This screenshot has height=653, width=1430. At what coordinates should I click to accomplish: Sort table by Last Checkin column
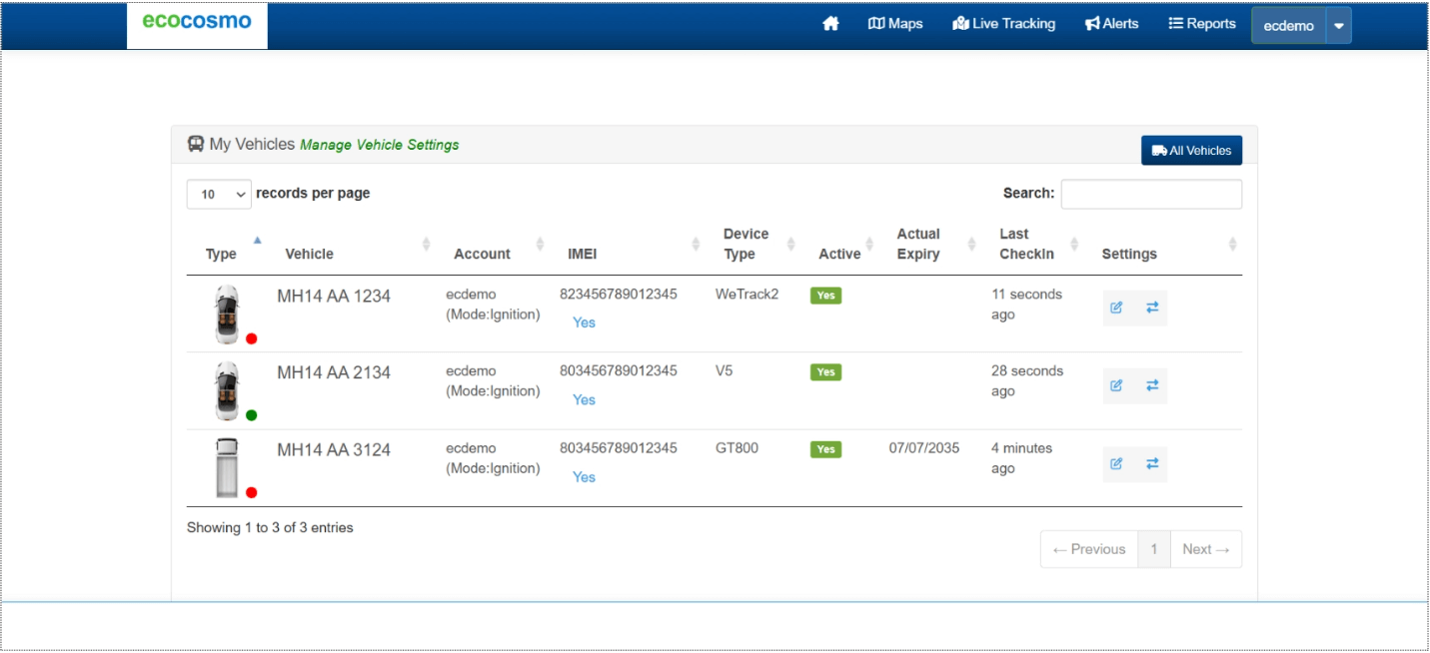[x=1026, y=245]
